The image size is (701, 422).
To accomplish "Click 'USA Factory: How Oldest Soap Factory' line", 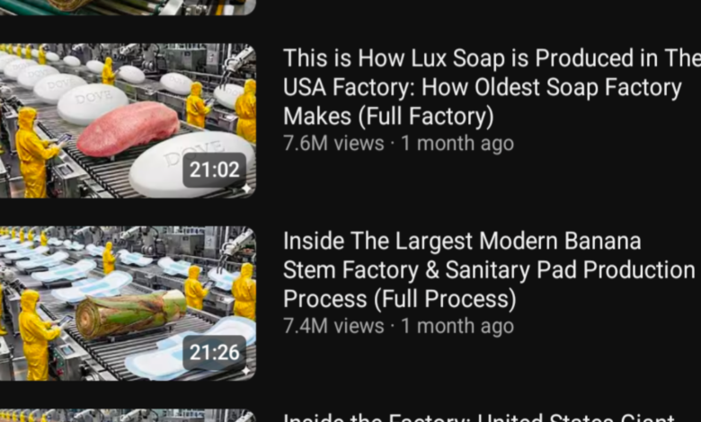I will [483, 87].
